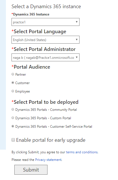The height and width of the screenshot is (180, 118).
Task: Submit the portal configuration form
Action: pyautogui.click(x=31, y=170)
